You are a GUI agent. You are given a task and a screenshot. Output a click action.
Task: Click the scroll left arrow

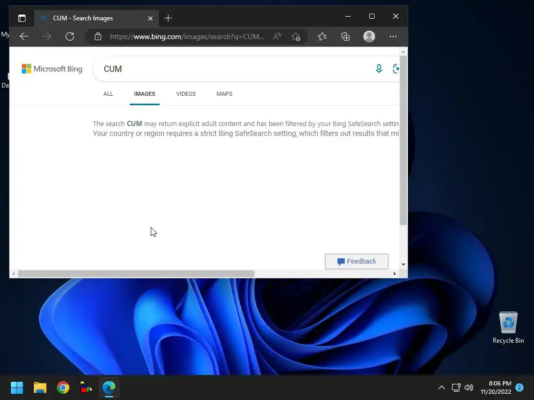coord(14,273)
